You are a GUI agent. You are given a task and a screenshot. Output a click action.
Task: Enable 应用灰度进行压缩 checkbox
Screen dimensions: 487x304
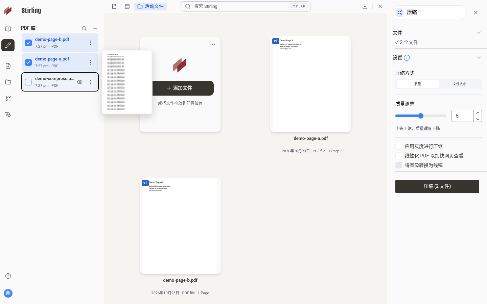click(x=399, y=146)
